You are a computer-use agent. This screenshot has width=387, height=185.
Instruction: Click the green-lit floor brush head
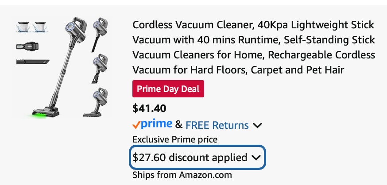pos(46,112)
